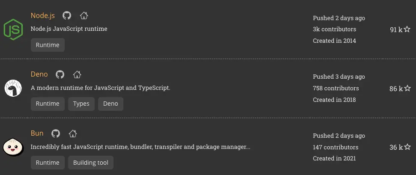
Task: Select the Building tool tag under Bun
Action: click(x=91, y=163)
